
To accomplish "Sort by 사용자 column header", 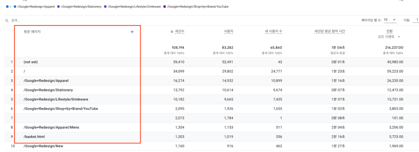I will 228,32.
